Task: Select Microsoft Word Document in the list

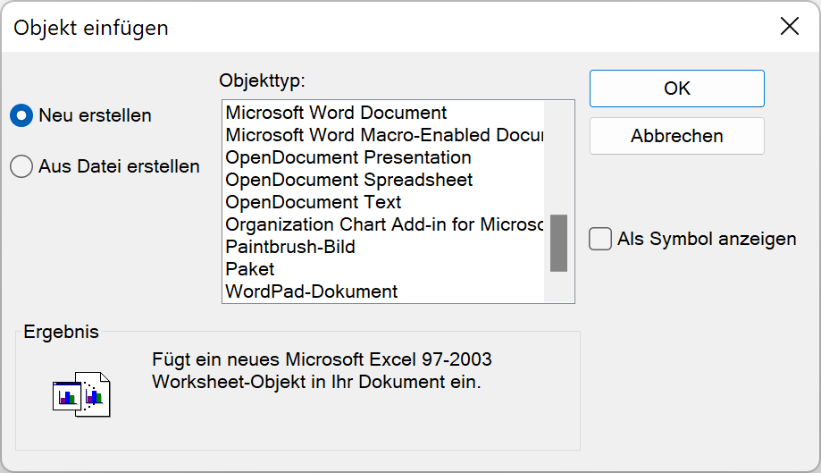Action: [x=383, y=113]
